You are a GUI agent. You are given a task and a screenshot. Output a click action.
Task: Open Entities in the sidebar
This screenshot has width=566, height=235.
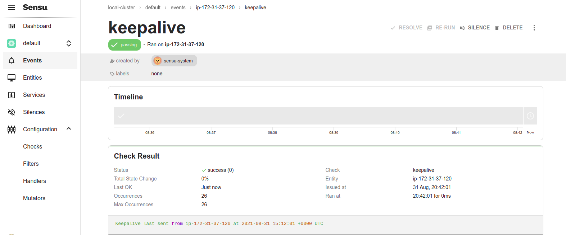pos(32,78)
